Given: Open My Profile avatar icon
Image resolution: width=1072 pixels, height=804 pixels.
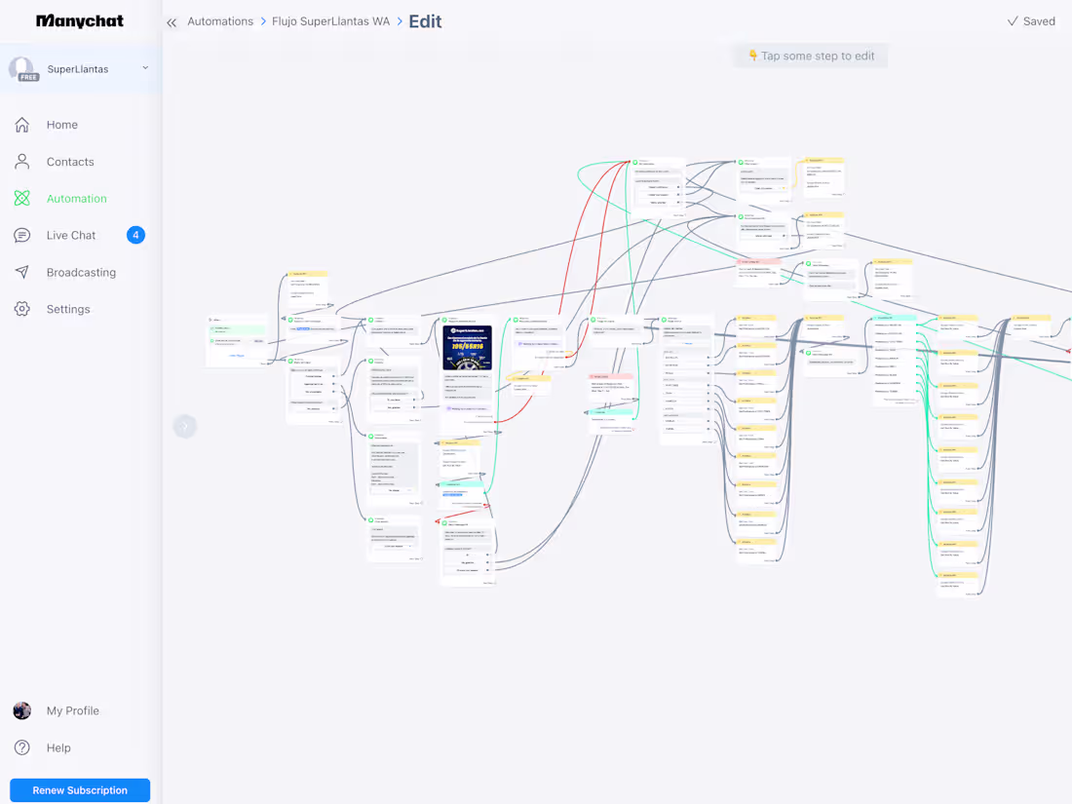Looking at the screenshot, I should click(21, 710).
